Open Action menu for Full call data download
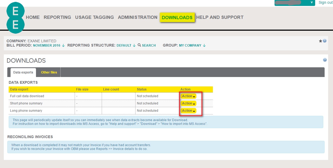The width and height of the screenshot is (333, 168). (x=189, y=96)
